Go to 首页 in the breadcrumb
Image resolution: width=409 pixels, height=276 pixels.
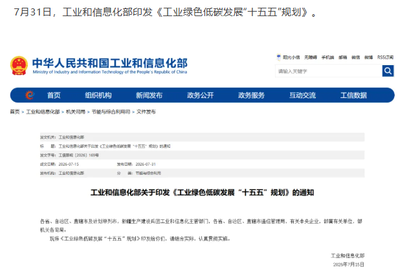coord(15,112)
